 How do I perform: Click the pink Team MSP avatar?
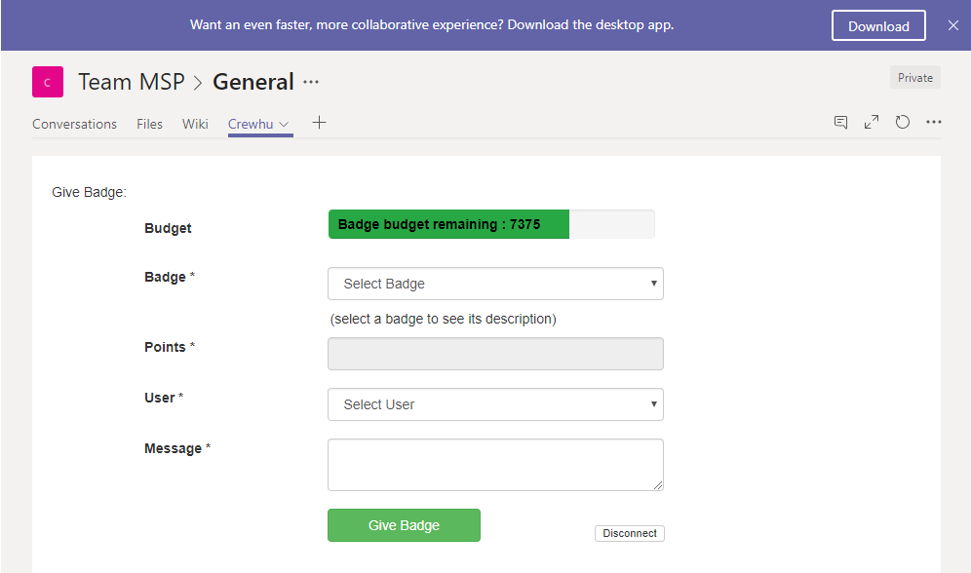[48, 82]
